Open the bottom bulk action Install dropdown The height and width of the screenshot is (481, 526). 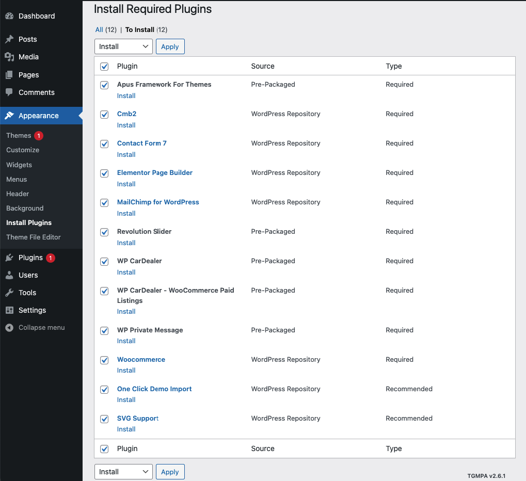coord(123,472)
